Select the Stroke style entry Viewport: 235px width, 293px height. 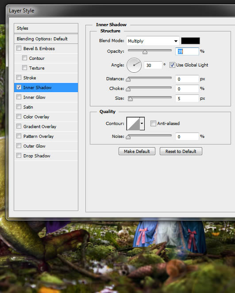click(46, 78)
